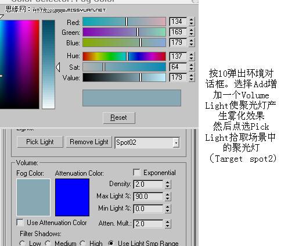Click the Sat slider bar
This screenshot has width=288, height=246.
[x=124, y=67]
